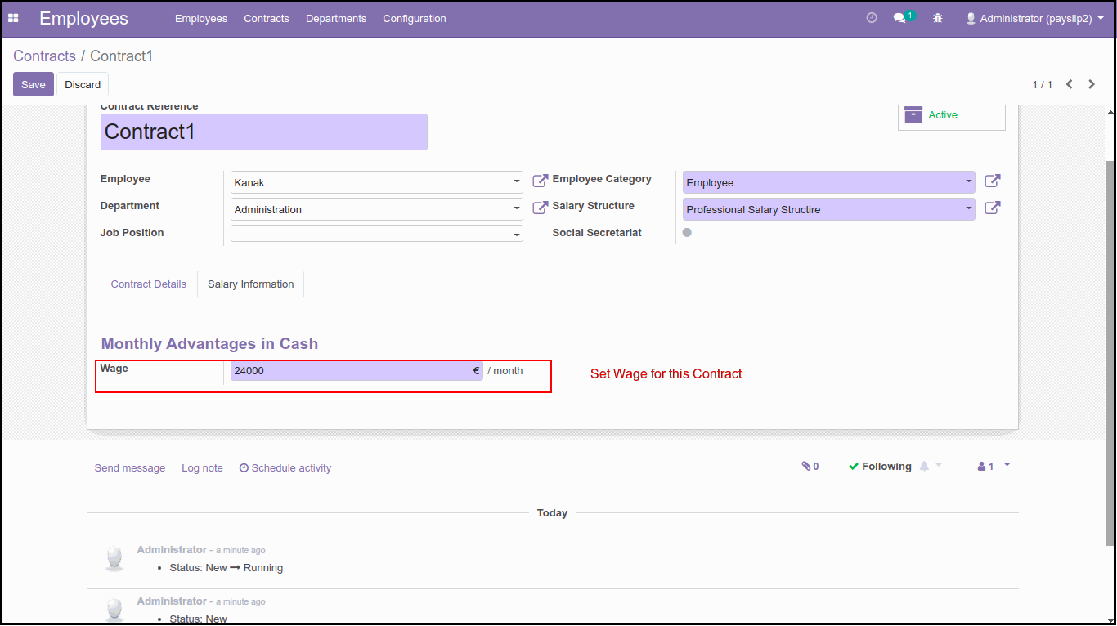Screen dimensions: 1117x626
Task: Click Schedule activity link
Action: pyautogui.click(x=285, y=467)
